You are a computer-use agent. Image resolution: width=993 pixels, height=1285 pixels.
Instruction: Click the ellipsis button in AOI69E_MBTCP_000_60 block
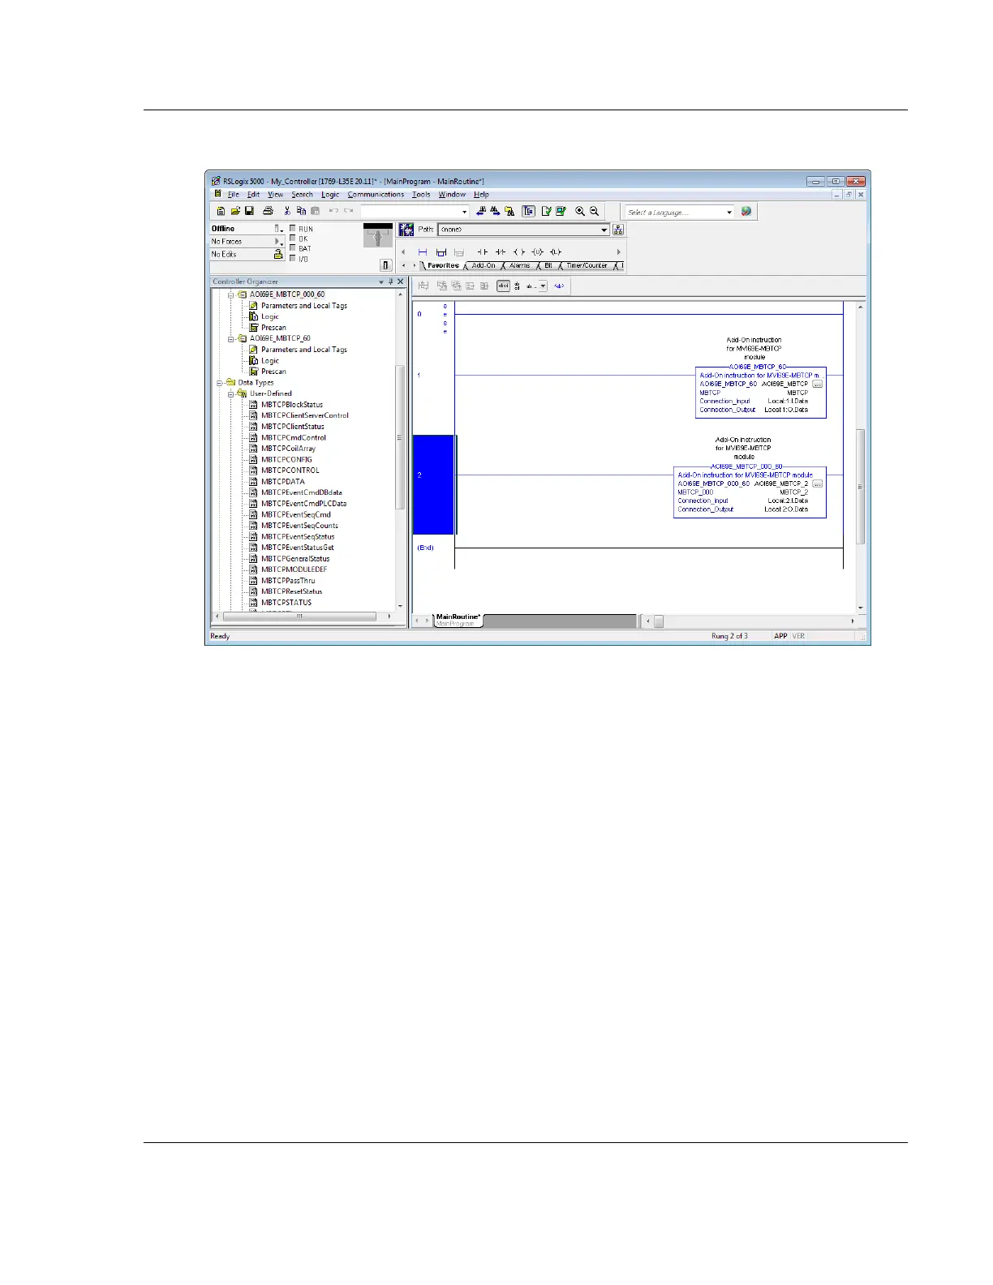[x=817, y=483]
